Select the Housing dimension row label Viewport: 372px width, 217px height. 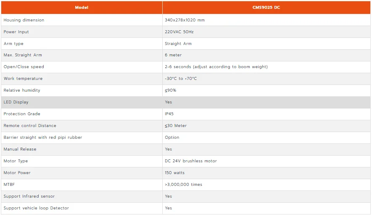tap(24, 20)
